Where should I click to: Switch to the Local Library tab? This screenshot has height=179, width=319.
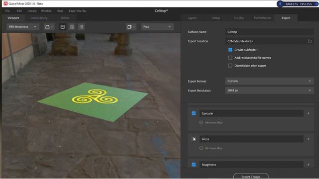point(39,18)
